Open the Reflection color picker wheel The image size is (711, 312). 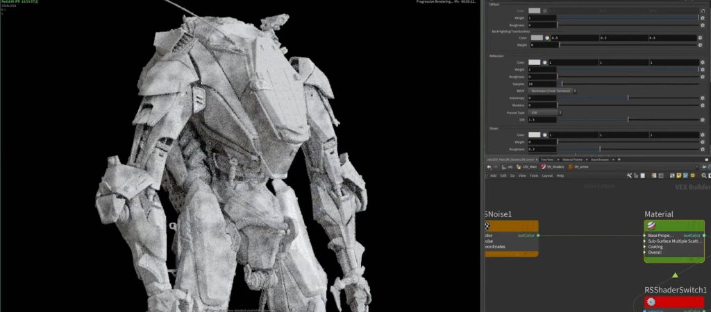pos(546,62)
